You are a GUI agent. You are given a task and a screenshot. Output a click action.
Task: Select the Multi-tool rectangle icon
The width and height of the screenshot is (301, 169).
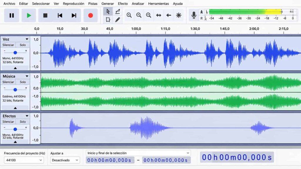[x=108, y=20]
